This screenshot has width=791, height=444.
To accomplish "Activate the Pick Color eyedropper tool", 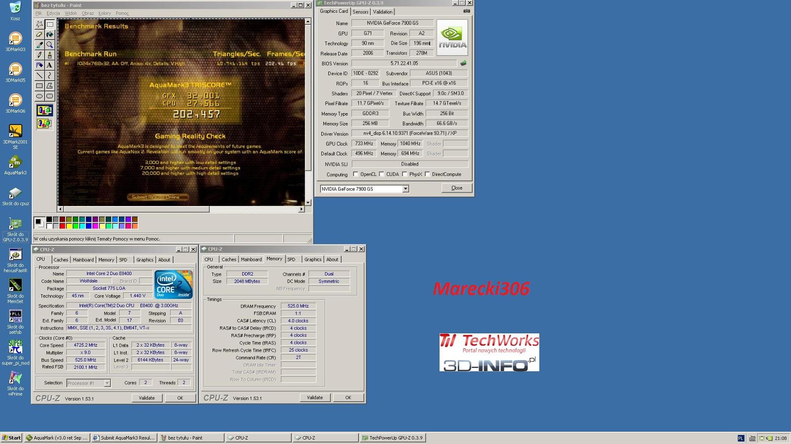I will [x=40, y=45].
